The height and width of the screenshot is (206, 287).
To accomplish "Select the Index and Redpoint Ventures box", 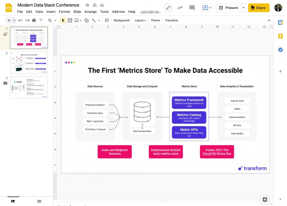I will [x=115, y=152].
